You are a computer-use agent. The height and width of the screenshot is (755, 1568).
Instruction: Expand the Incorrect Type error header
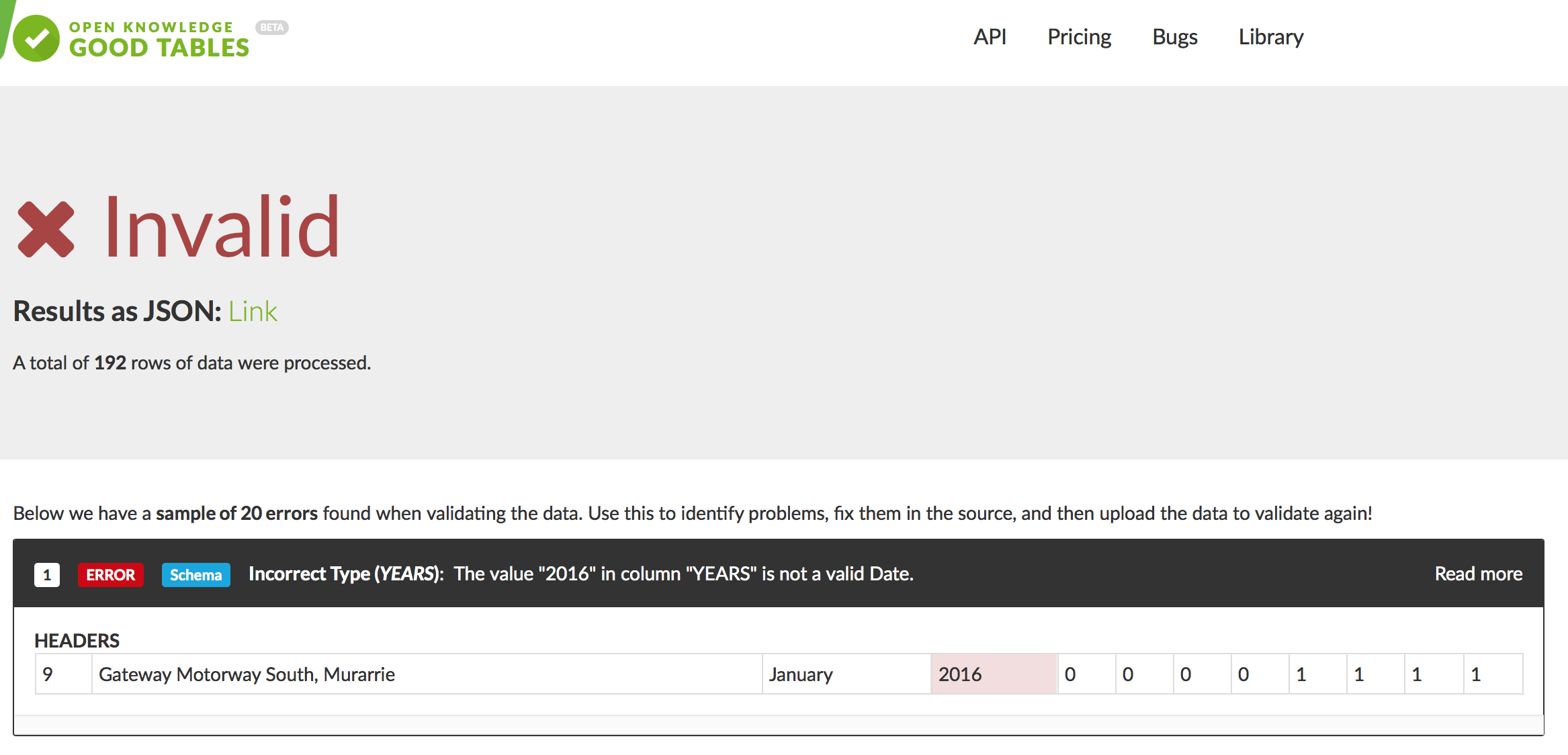pos(580,574)
